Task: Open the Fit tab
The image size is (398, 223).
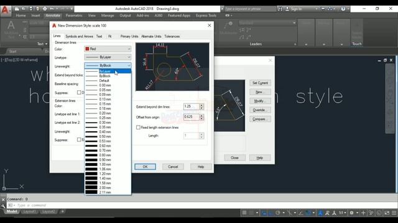Action: pos(110,37)
